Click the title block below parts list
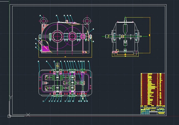Screen dimensions: 179x125 [153, 110]
